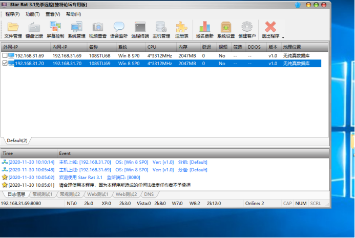Switch to the Web测试1 tab

[97, 194]
